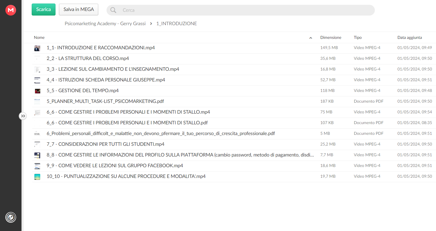Click the 7,7 MB size cell

tap(327, 155)
